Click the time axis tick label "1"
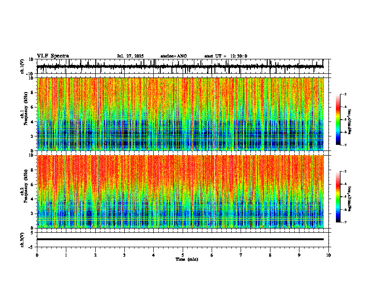The height and width of the screenshot is (286, 370). pyautogui.click(x=66, y=255)
